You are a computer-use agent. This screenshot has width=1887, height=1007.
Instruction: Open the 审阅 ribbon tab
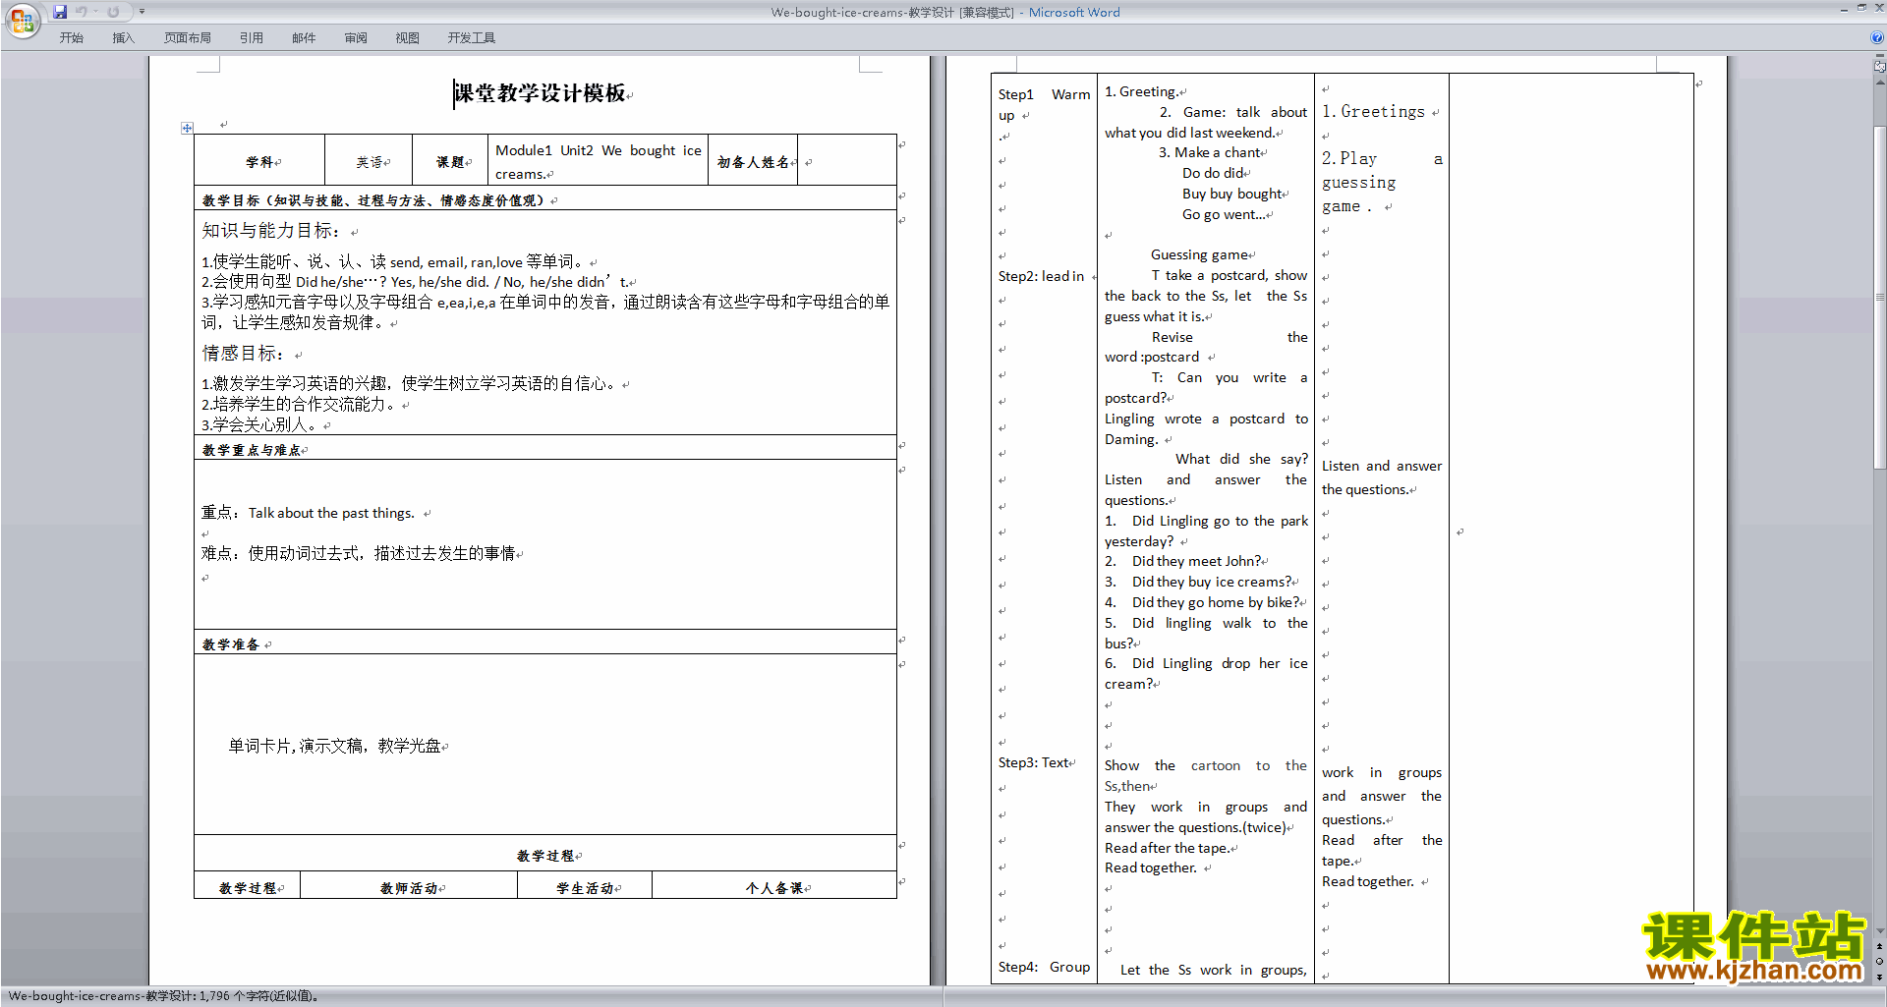pyautogui.click(x=356, y=38)
